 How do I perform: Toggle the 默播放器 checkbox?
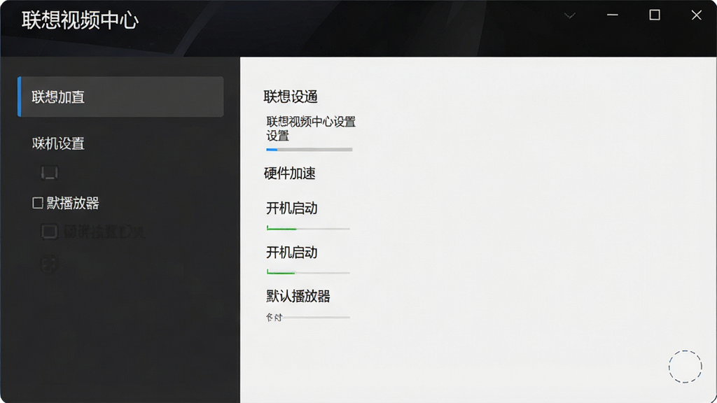pyautogui.click(x=38, y=203)
